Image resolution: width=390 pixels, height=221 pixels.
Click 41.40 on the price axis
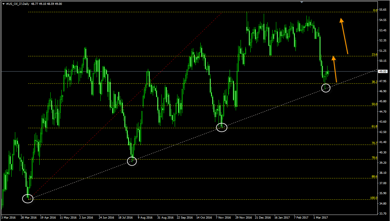[383, 142]
